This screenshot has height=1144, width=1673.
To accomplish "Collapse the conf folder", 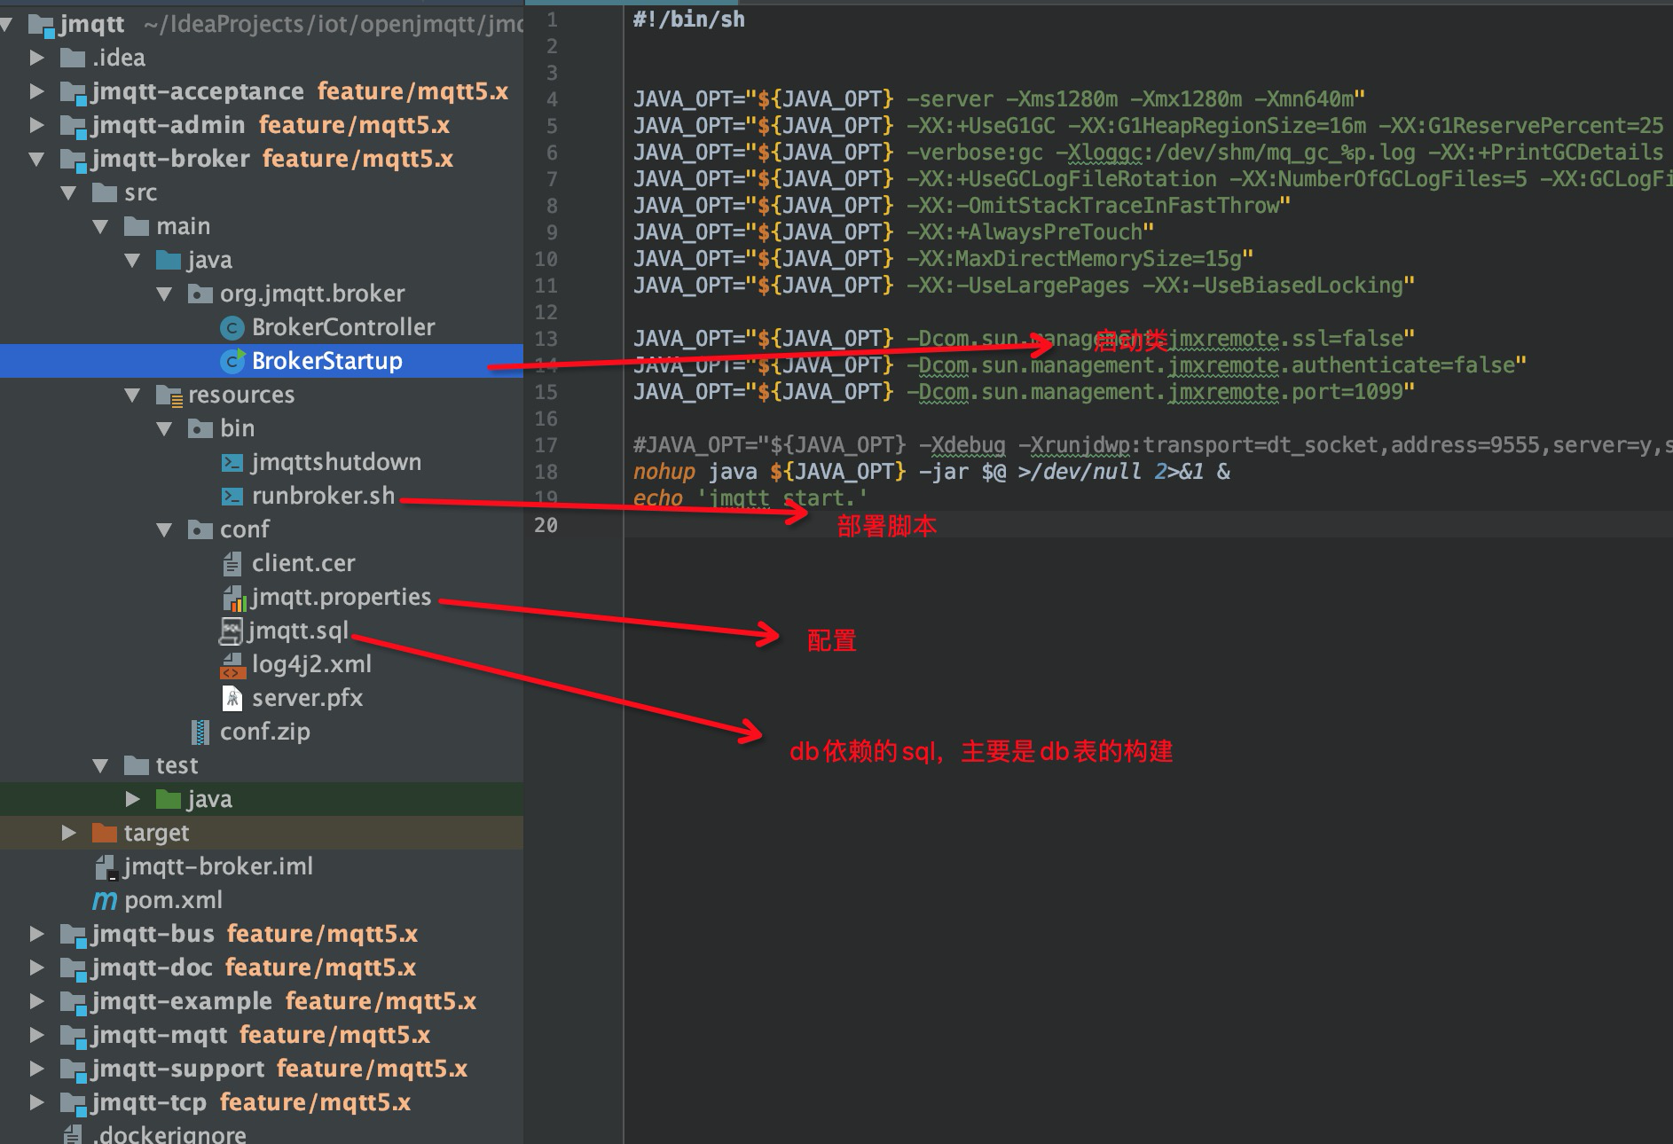I will [164, 530].
